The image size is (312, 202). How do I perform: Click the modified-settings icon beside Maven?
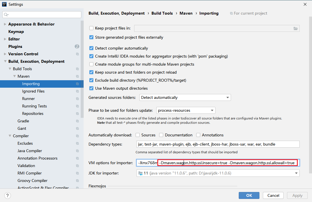(77, 76)
